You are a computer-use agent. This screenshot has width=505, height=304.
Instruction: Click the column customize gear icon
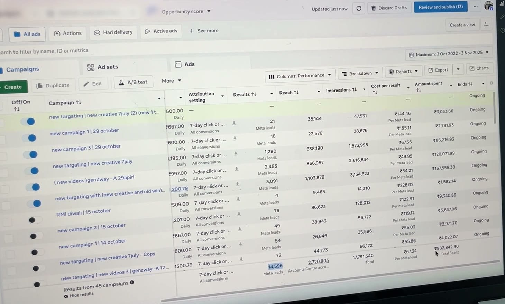[491, 83]
